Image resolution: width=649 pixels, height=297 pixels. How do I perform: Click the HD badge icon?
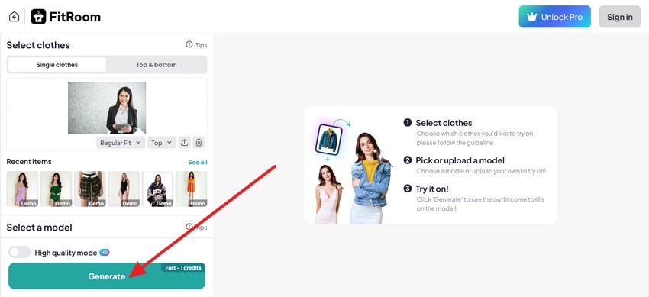[105, 253]
